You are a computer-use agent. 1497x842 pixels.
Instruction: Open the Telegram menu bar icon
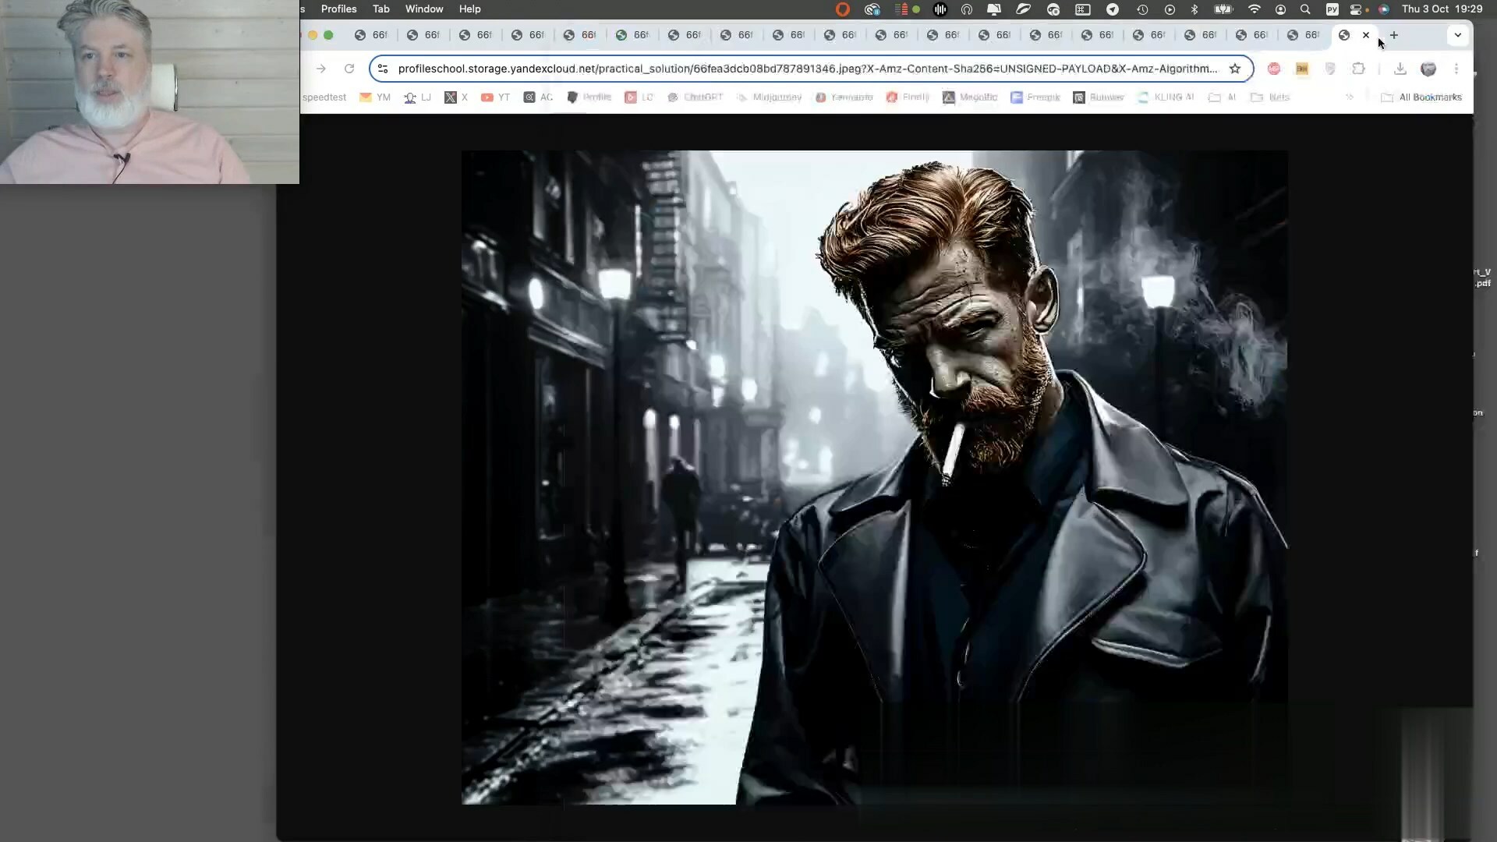(x=1113, y=9)
